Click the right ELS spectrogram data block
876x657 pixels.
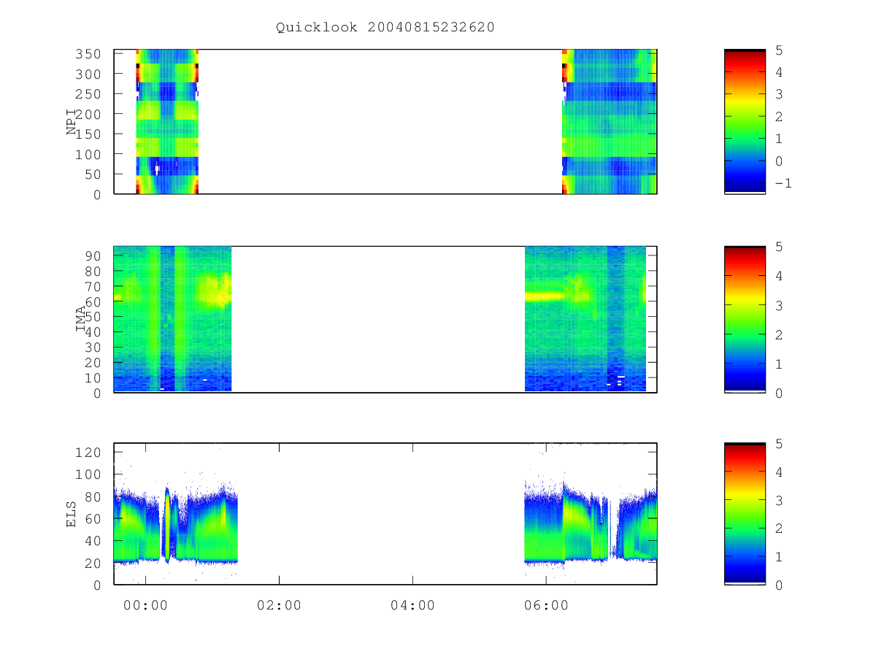591,522
